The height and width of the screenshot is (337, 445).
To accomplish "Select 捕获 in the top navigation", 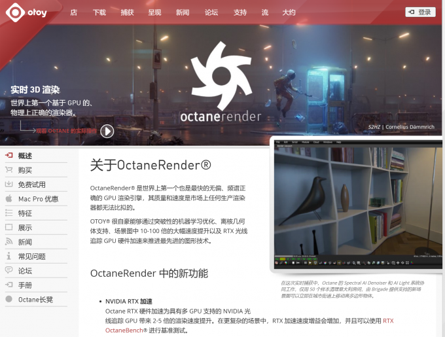I will pos(127,12).
